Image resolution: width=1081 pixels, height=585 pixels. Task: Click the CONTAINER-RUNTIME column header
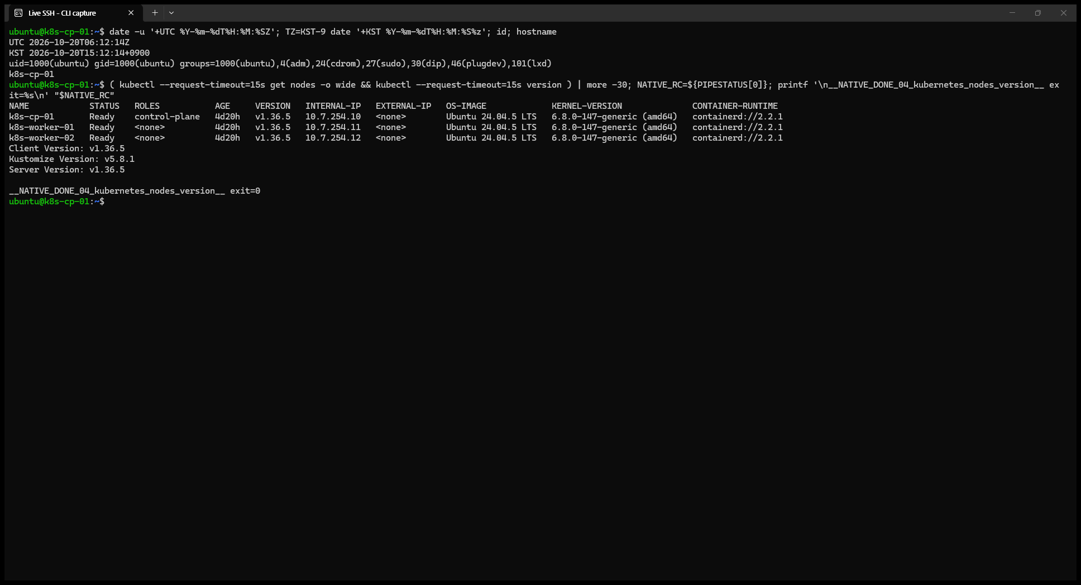click(735, 106)
